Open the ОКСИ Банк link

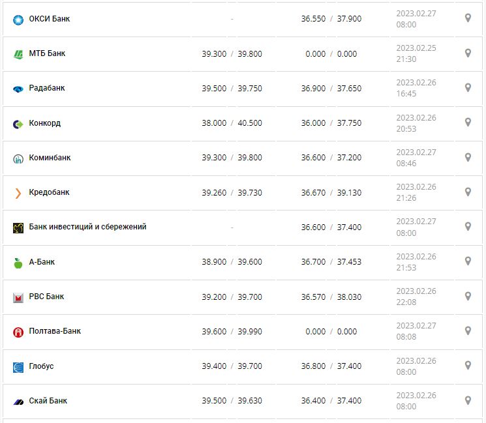tap(50, 19)
